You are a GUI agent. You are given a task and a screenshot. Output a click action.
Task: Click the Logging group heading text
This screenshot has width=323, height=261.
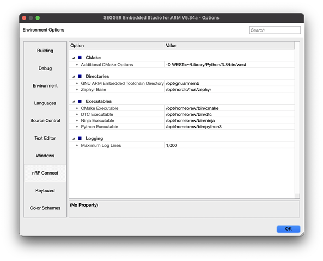point(94,139)
